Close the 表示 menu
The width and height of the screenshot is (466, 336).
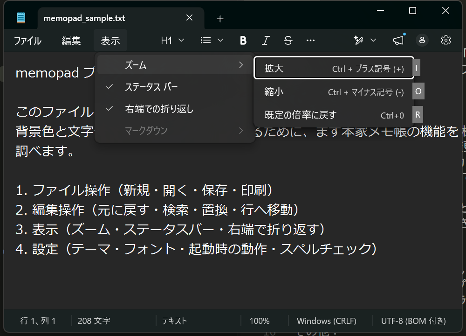click(x=110, y=41)
